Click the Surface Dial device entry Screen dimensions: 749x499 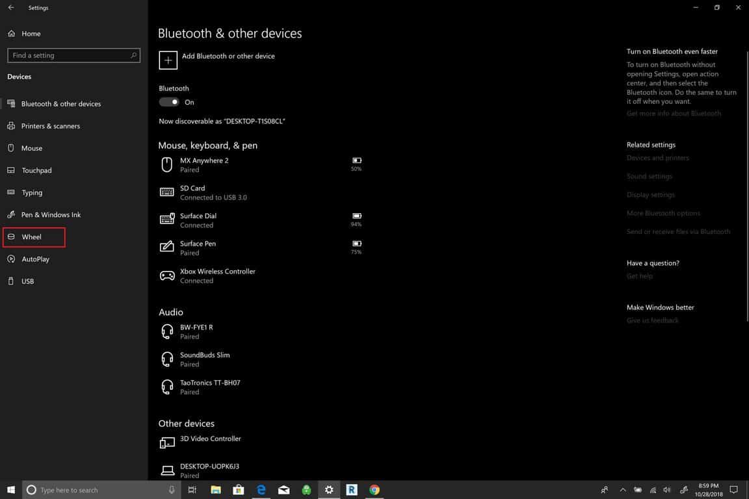198,220
